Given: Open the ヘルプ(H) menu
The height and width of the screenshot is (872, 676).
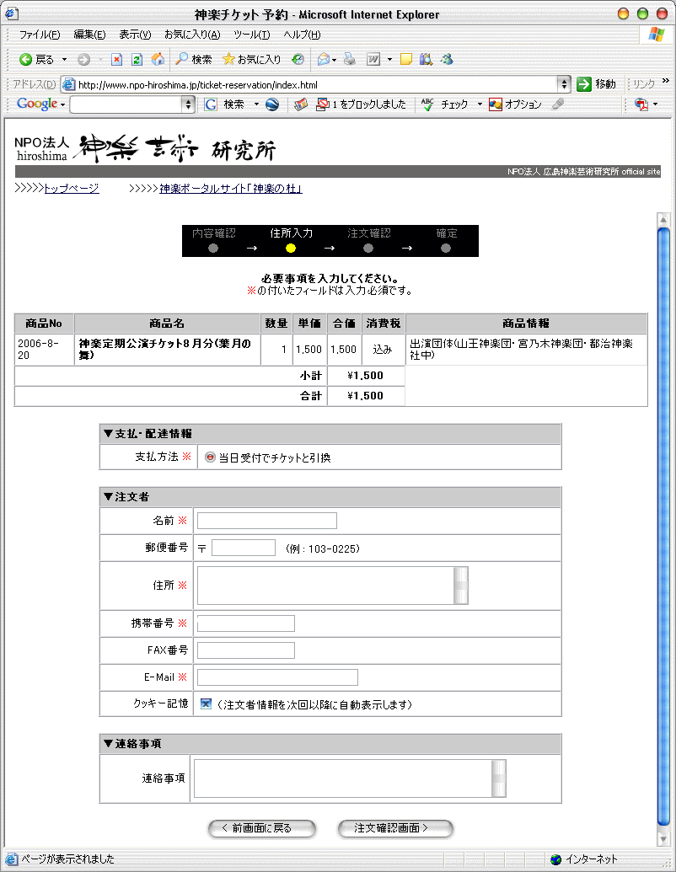Looking at the screenshot, I should (x=302, y=35).
